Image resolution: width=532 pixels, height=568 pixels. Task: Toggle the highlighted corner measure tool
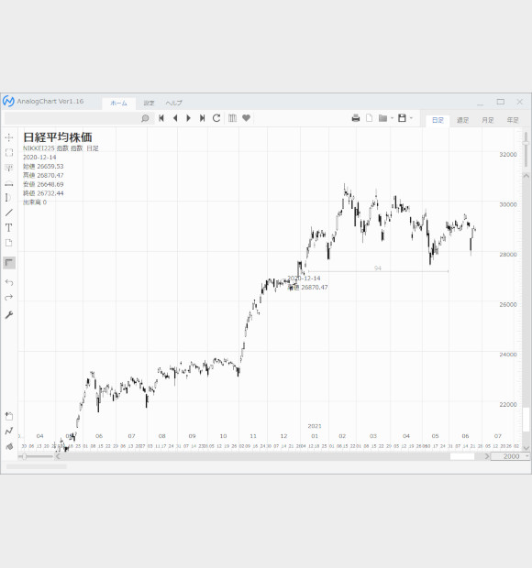click(9, 263)
